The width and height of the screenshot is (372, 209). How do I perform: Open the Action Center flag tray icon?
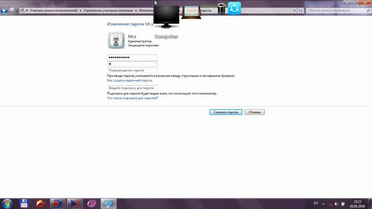click(x=343, y=204)
